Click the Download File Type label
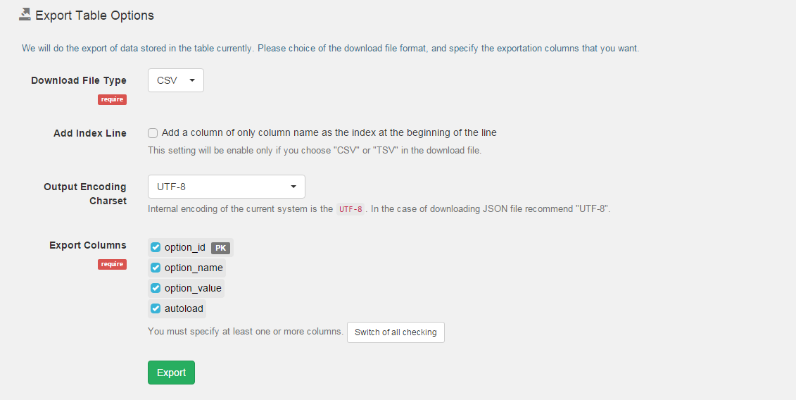 (79, 80)
